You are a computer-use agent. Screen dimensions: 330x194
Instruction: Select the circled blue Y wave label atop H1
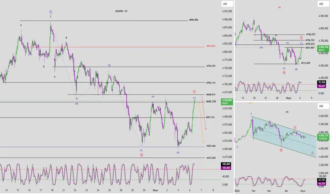(x=51, y=12)
